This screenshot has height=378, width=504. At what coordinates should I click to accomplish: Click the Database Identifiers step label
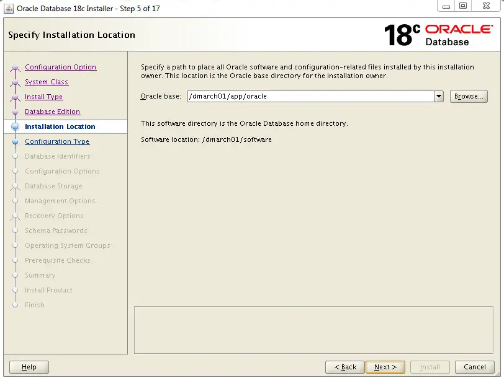coord(58,156)
